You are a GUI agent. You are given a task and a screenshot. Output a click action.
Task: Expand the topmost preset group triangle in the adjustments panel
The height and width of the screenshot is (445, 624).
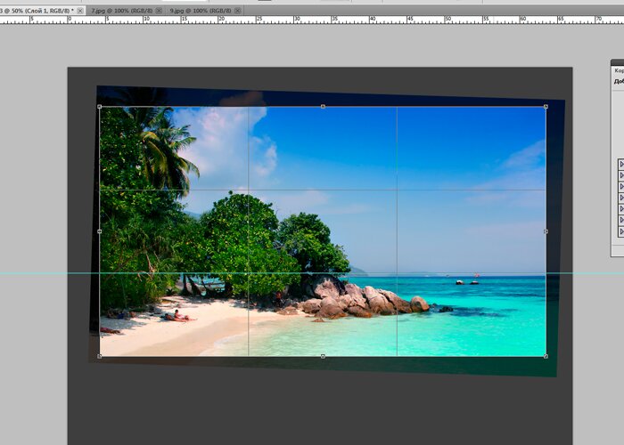coord(621,164)
